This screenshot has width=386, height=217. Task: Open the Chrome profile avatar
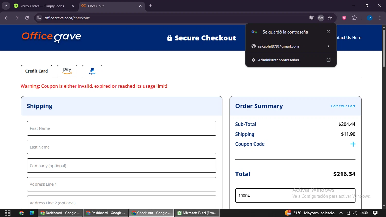coord(370,18)
